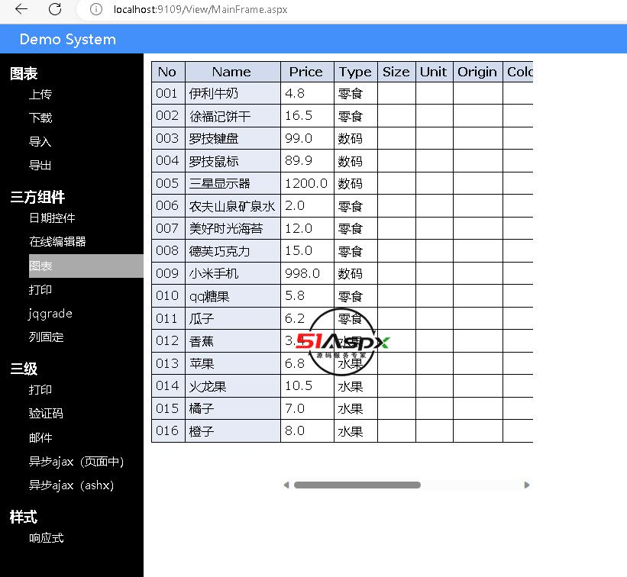Open 异步ajax (页面中) item
Viewport: 627px width, 577px height.
(x=76, y=462)
